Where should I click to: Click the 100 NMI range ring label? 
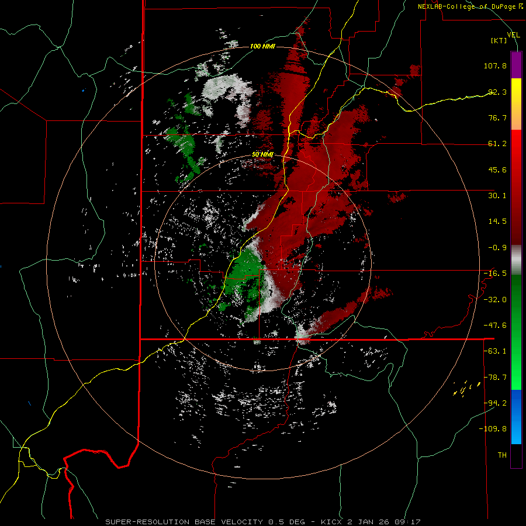pyautogui.click(x=262, y=46)
